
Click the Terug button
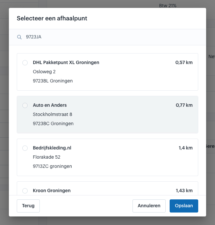28,206
